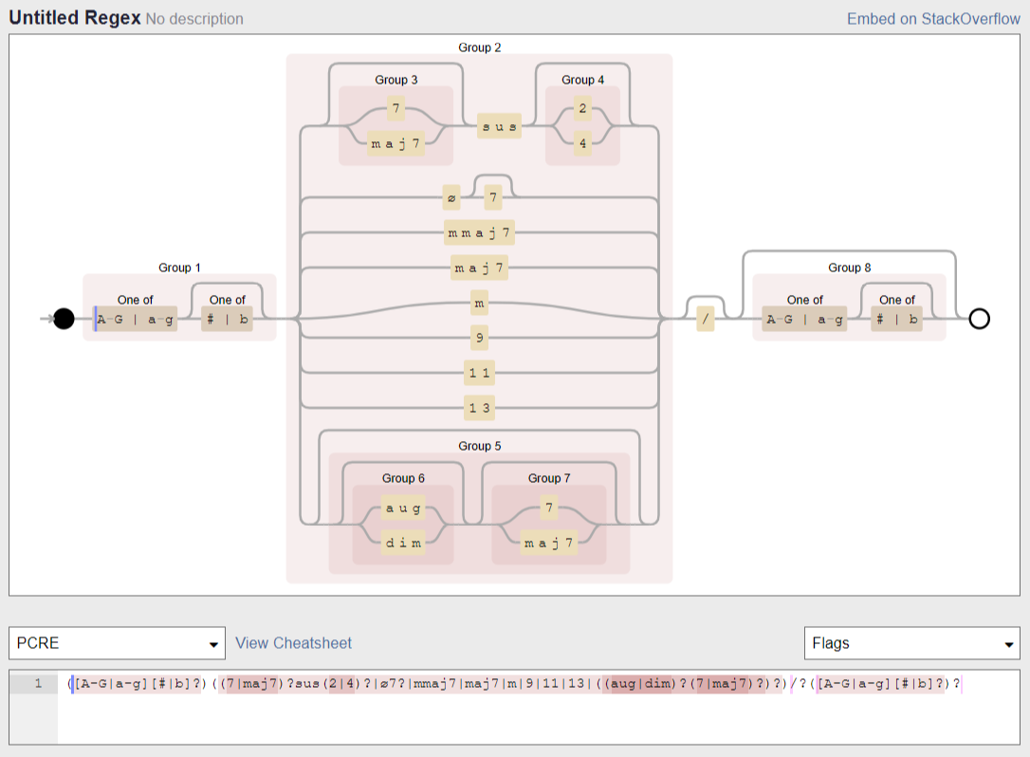
Task: Click the "13" literal node
Action: [x=479, y=408]
